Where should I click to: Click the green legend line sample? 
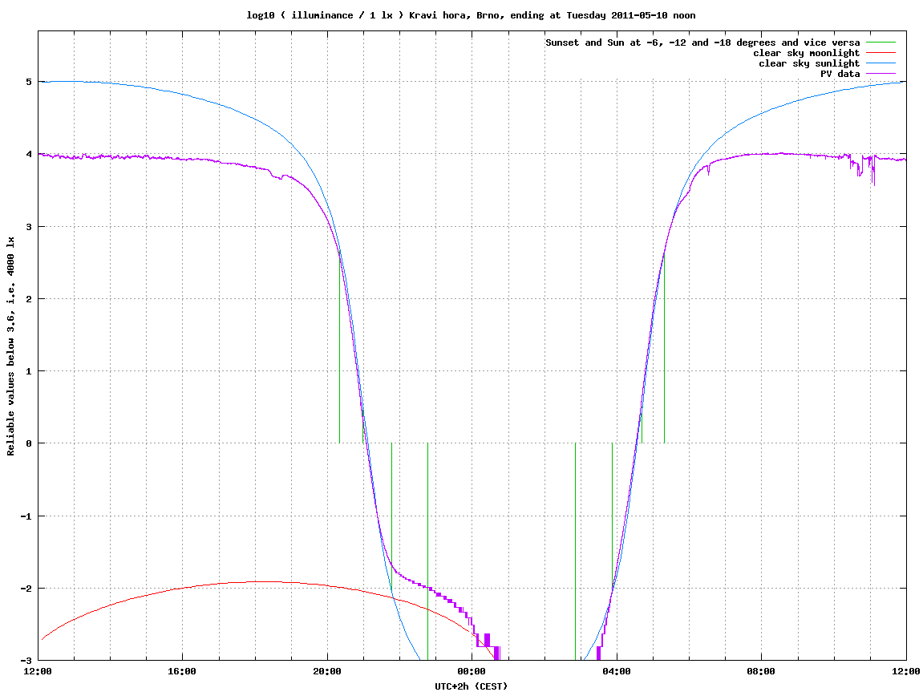tap(880, 42)
